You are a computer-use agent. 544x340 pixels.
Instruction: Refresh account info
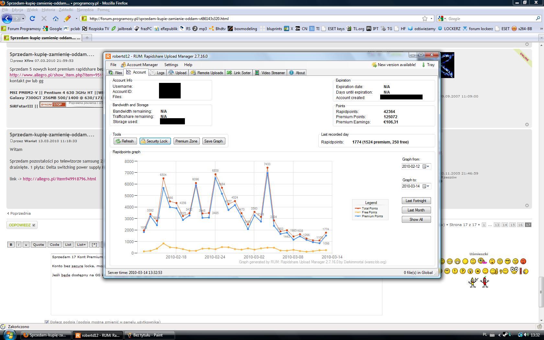click(x=125, y=141)
